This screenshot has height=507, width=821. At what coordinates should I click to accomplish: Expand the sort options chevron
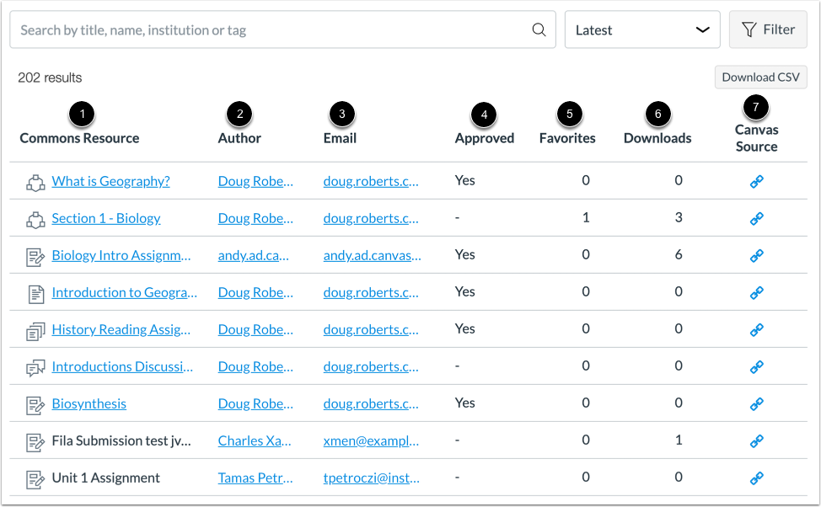click(702, 29)
